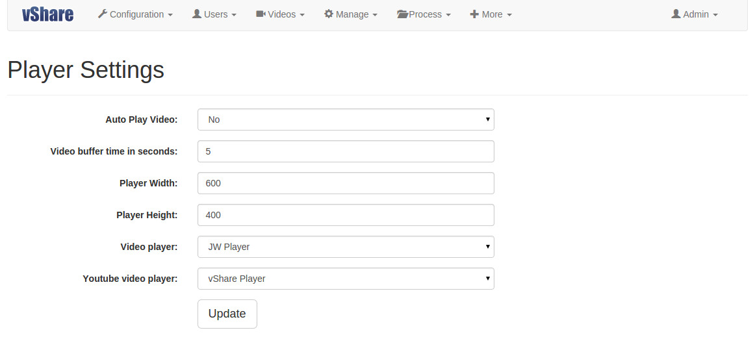Focus the Video buffer time field
Viewport: 755px width, 339px height.
click(346, 151)
